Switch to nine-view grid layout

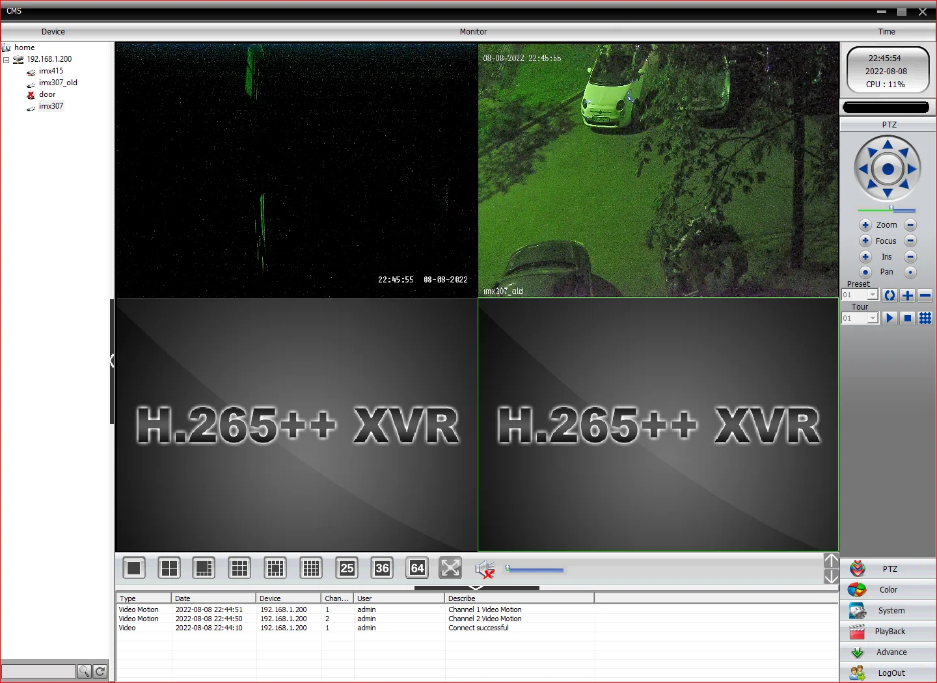tap(240, 569)
